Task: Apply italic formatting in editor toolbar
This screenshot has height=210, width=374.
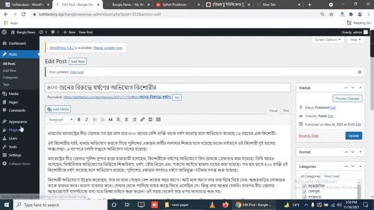Action: click(86, 120)
